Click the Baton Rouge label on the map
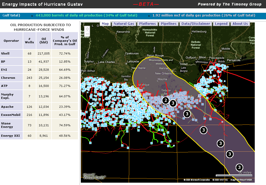 pos(155,56)
